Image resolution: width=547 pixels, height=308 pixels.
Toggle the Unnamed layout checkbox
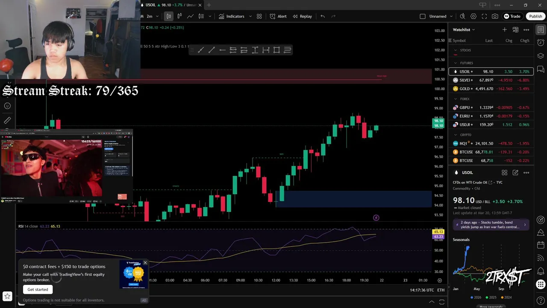coord(423,16)
